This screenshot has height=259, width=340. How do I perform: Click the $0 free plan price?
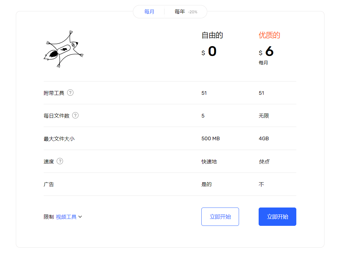(209, 51)
